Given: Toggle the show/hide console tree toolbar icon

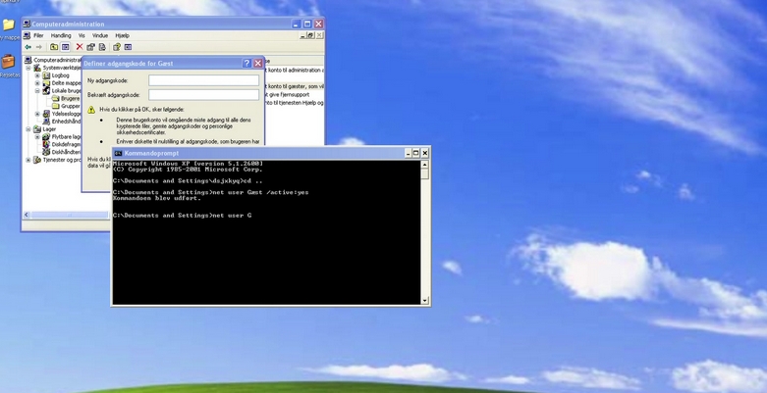Looking at the screenshot, I should [x=65, y=47].
